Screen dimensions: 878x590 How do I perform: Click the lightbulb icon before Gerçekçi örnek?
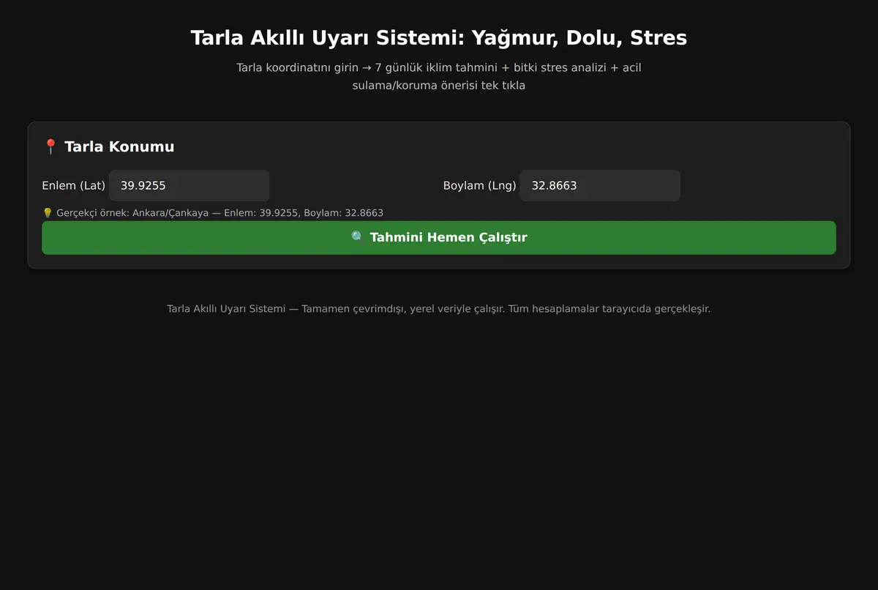48,213
